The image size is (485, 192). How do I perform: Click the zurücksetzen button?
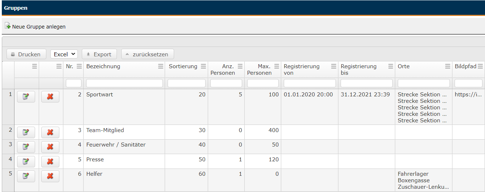point(147,54)
